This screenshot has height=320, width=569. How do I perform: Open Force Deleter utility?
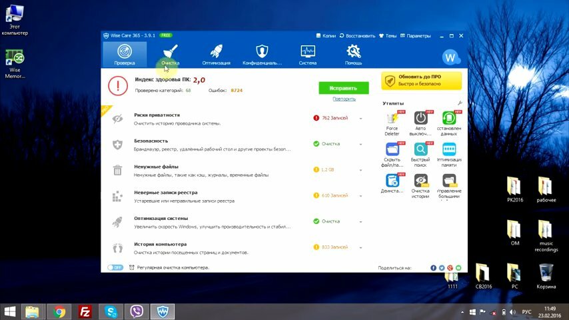(x=392, y=123)
